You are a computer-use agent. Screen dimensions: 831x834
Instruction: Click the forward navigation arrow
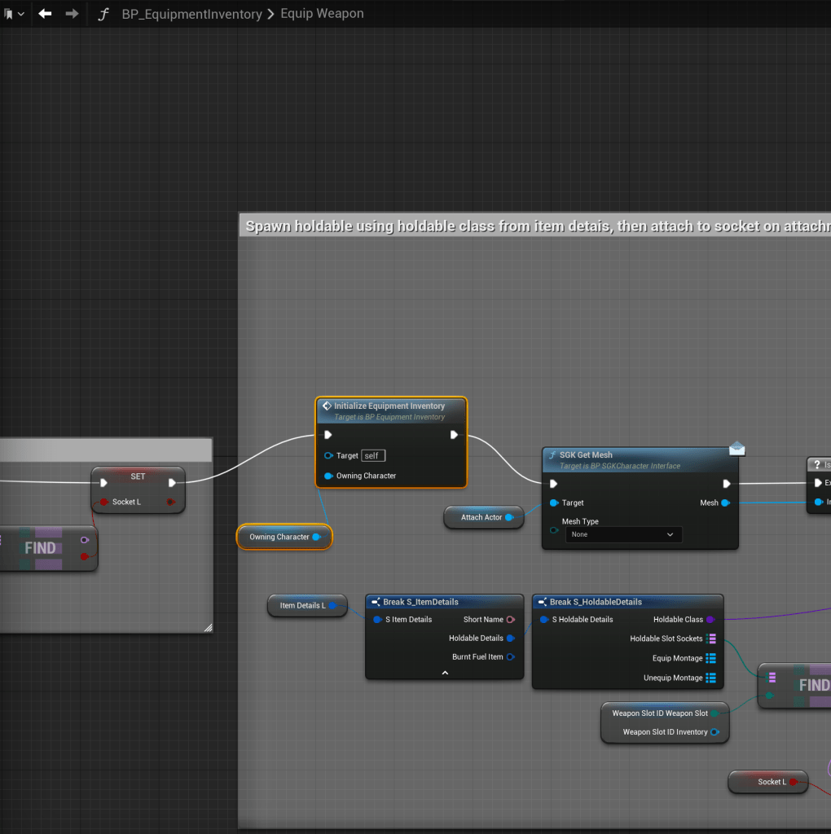(72, 14)
